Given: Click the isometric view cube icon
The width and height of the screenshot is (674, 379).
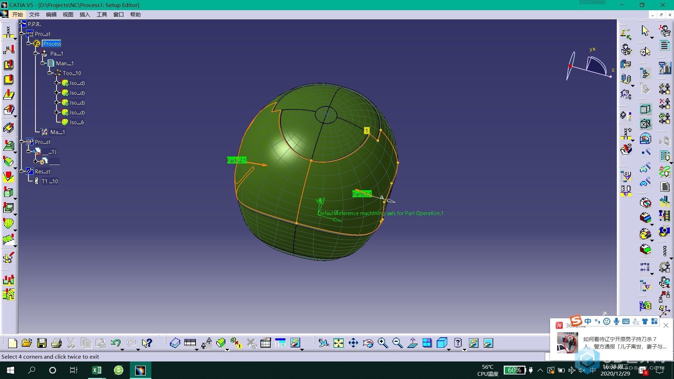Looking at the screenshot, I should coord(442,343).
